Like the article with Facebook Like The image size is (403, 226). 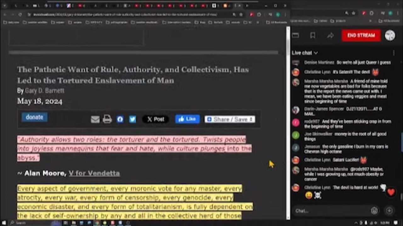[x=187, y=119]
